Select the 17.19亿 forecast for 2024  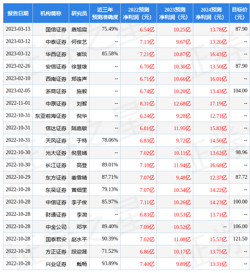click(x=219, y=103)
